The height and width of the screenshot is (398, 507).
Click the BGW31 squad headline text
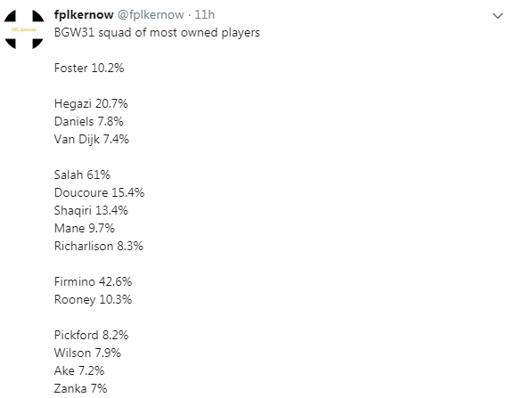[x=157, y=33]
